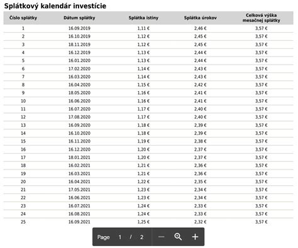
Task: Click date 17.02.2020 cell
Action: coord(79,68)
